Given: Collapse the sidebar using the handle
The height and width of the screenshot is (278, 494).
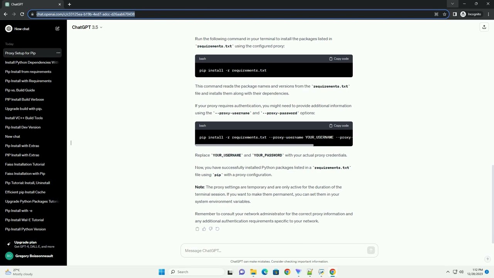Looking at the screenshot, I should pos(71,143).
